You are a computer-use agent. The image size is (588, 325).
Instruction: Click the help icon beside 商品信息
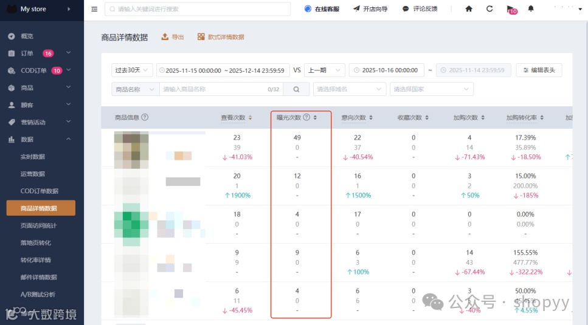coord(145,117)
